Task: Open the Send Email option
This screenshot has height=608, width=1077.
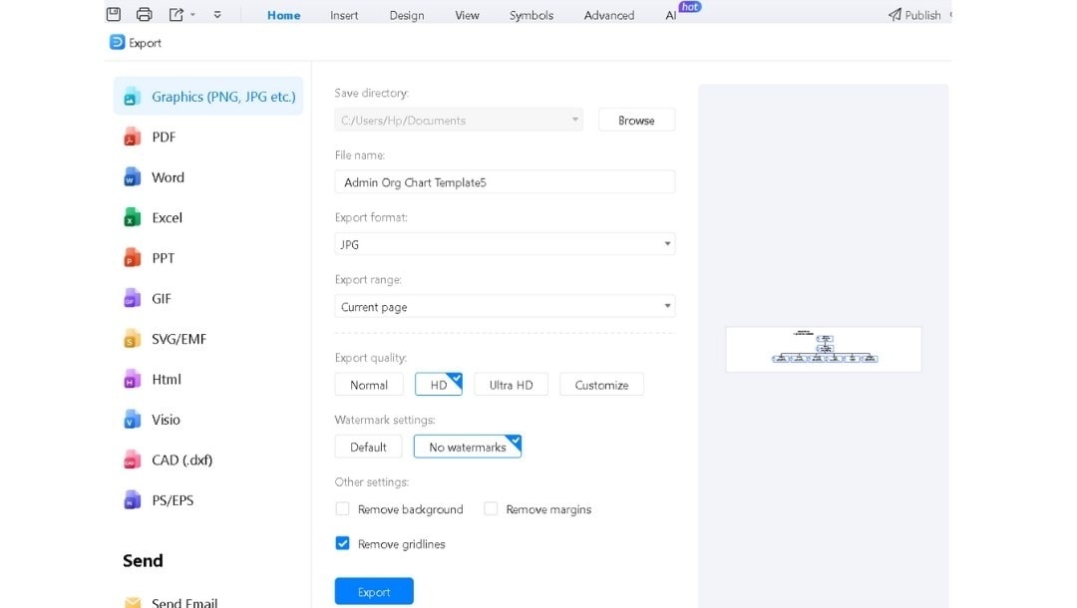Action: coord(183,601)
